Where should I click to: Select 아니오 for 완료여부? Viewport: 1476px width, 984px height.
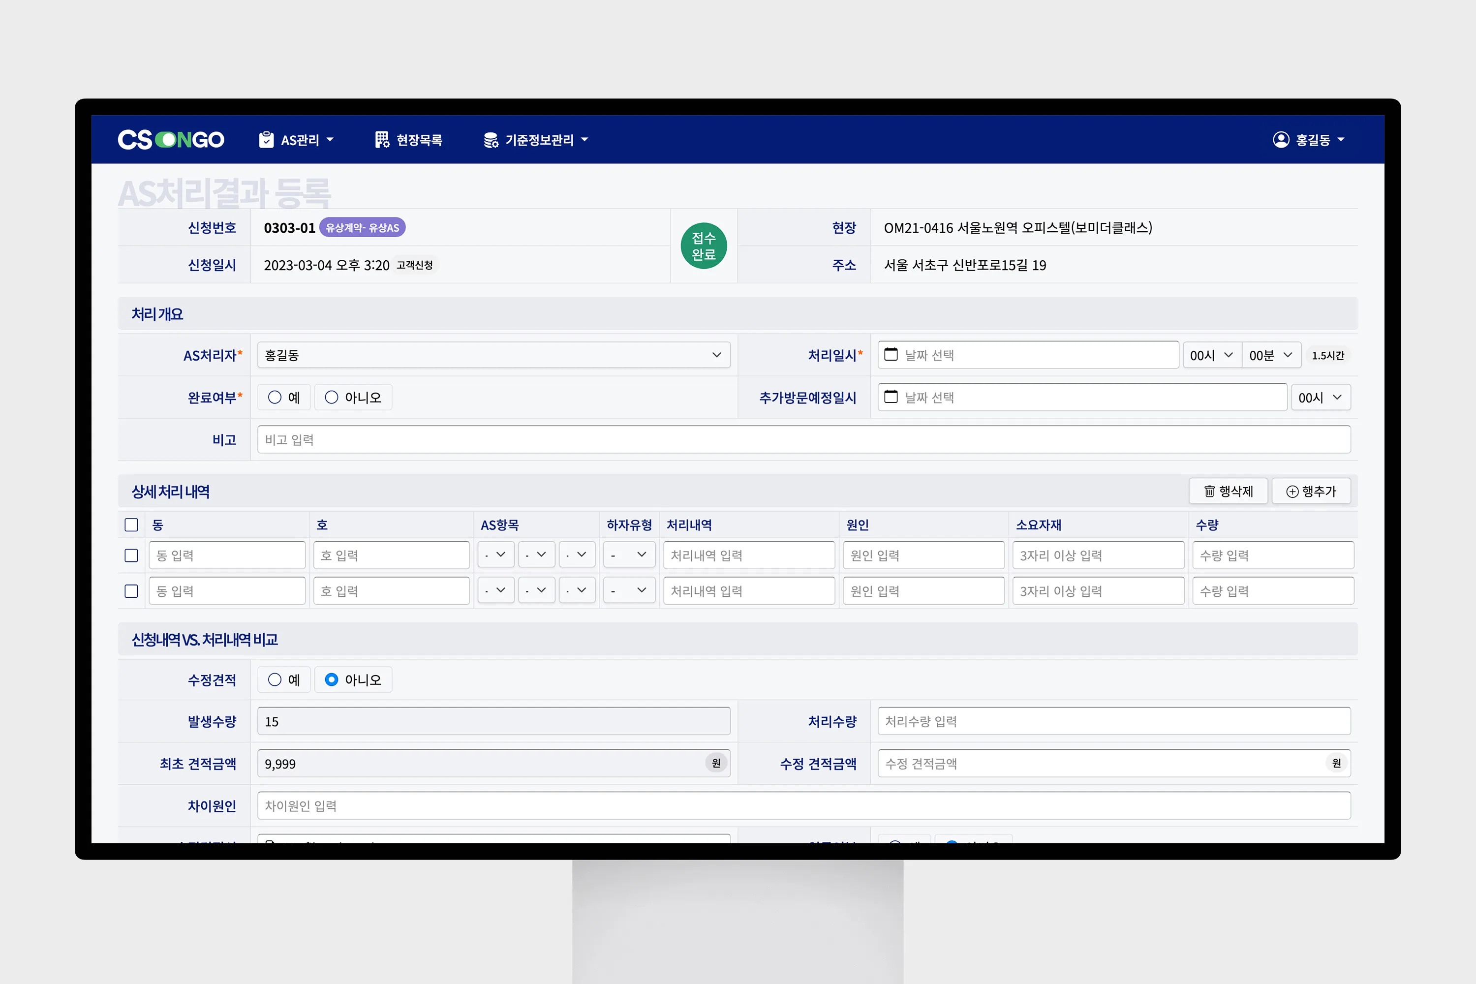(x=331, y=397)
